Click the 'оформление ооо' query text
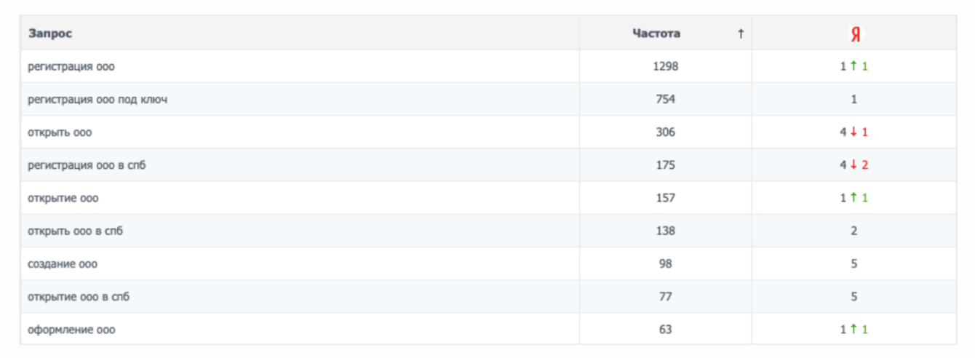Image resolution: width=975 pixels, height=358 pixels. pos(71,330)
